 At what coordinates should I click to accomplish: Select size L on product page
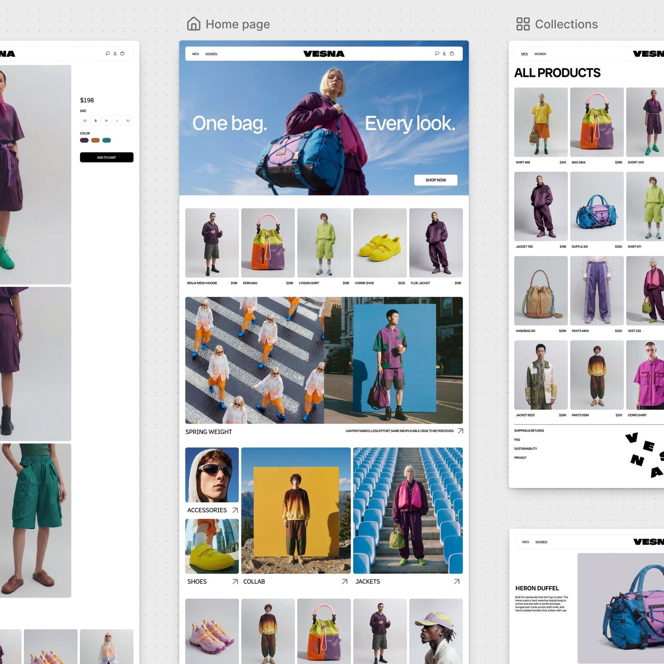point(117,121)
